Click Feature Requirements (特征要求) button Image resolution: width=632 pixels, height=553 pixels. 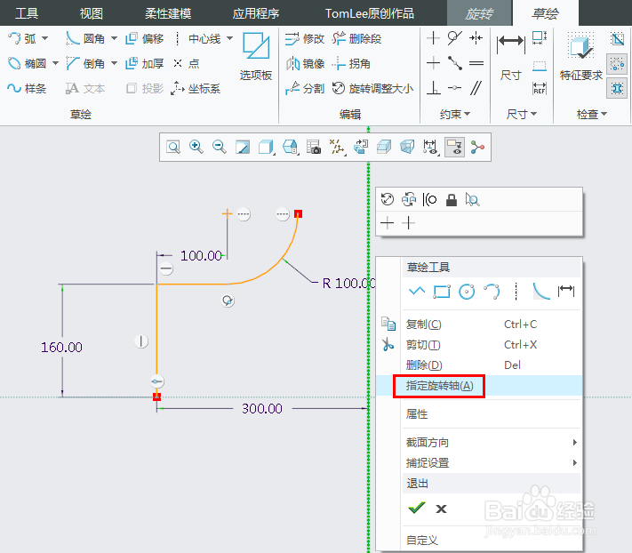pyautogui.click(x=580, y=56)
